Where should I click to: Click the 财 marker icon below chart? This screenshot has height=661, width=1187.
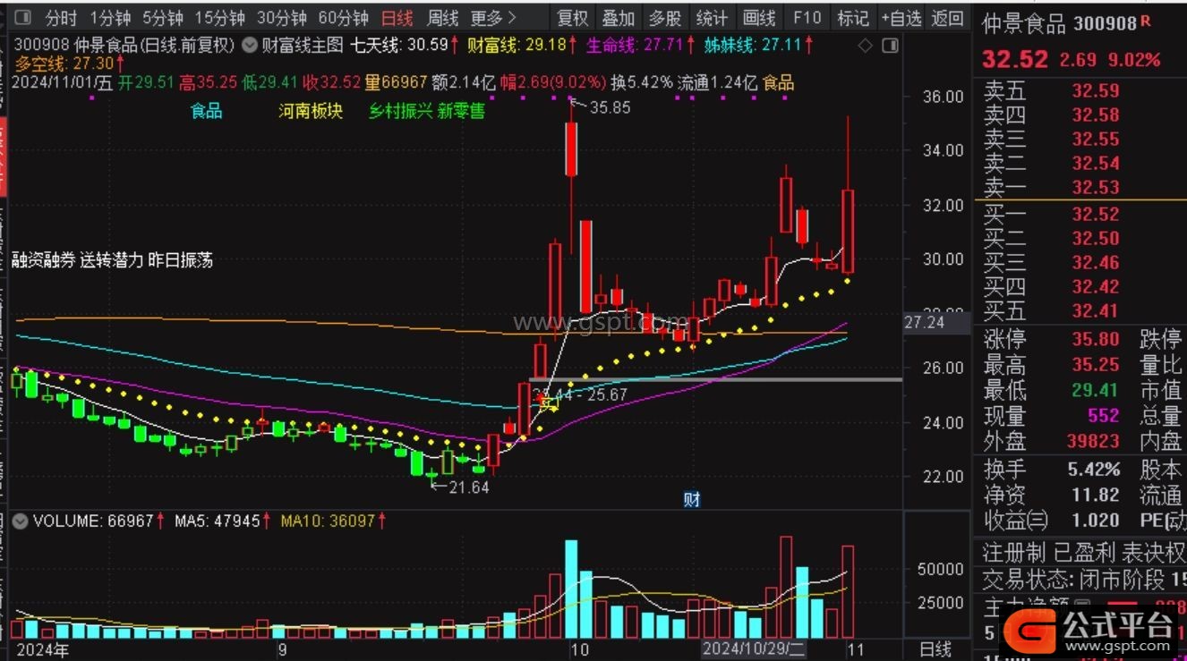(691, 500)
